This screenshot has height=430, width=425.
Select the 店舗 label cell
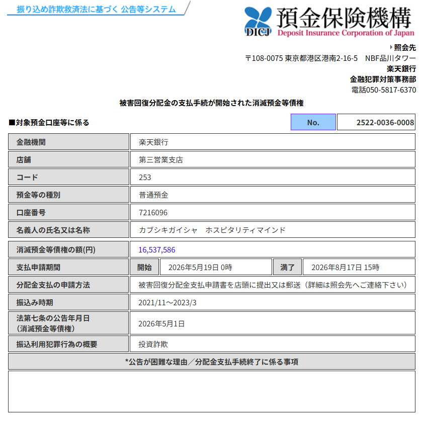[68, 159]
